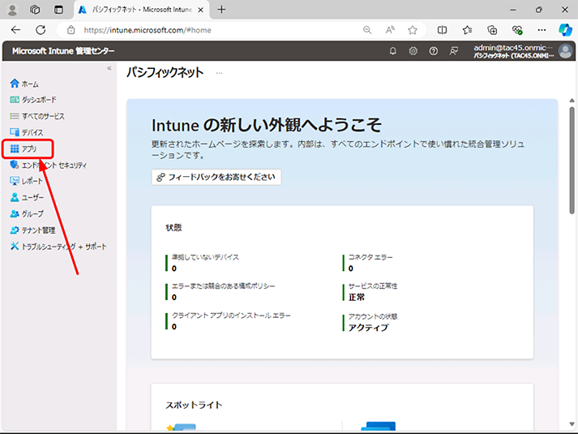
Task: Reload the page with refresh button
Action: point(41,30)
